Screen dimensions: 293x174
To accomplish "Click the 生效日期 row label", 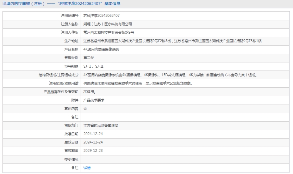I will pos(71,142).
